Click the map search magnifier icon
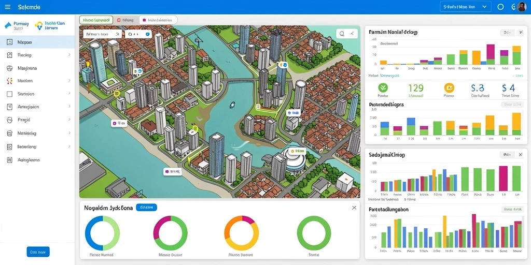Viewport: 531px width, 265px height. pyautogui.click(x=342, y=34)
